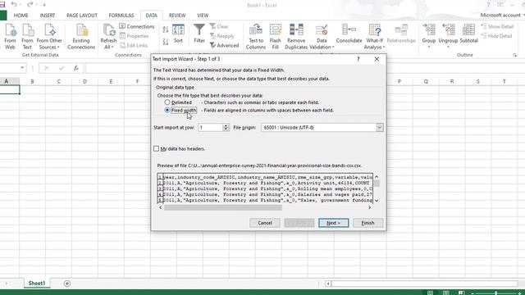Click the Connections button in ribbon

137,26
